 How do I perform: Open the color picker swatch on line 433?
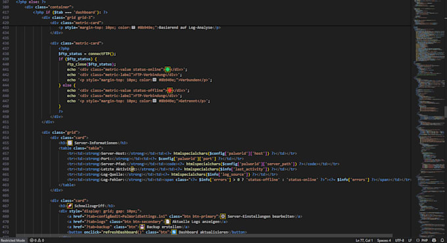click(133, 28)
